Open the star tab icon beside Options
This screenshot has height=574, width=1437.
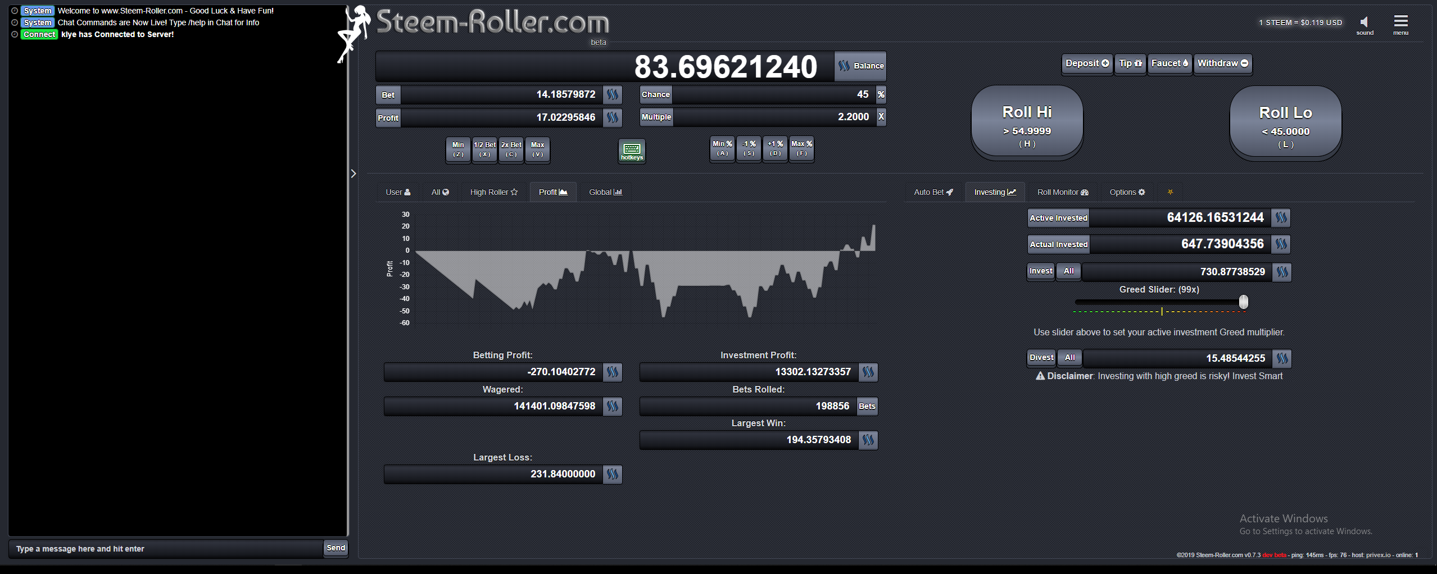[1170, 192]
